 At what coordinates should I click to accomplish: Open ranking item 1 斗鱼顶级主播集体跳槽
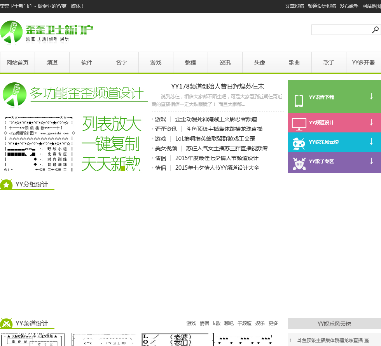tap(333, 341)
